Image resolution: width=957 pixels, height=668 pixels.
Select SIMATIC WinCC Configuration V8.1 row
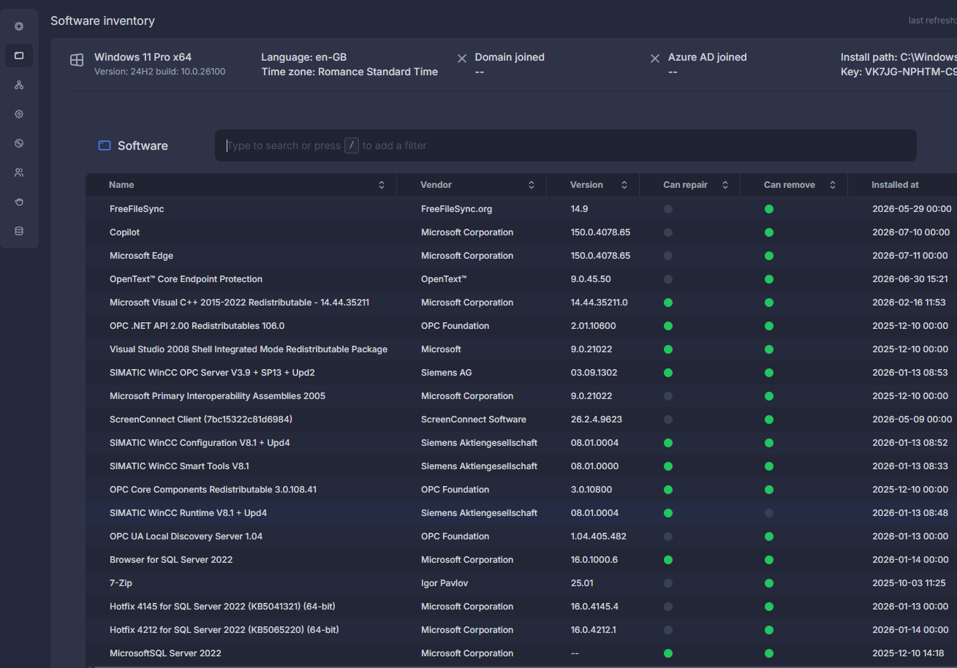(x=521, y=443)
